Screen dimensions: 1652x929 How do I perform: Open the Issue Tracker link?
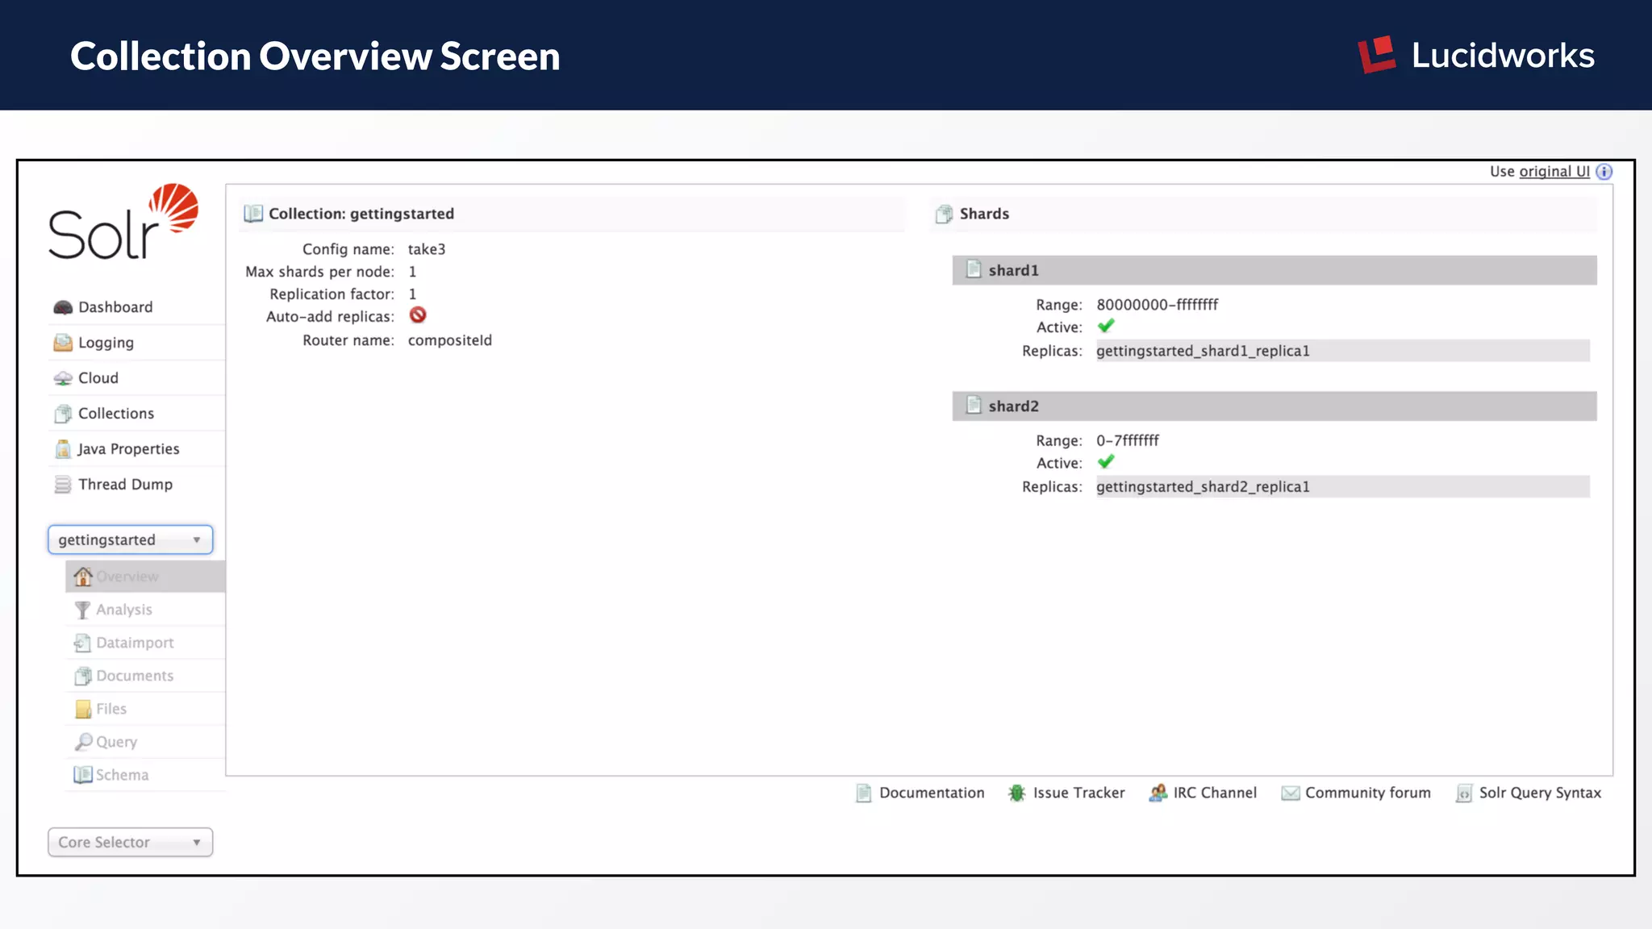(x=1078, y=794)
